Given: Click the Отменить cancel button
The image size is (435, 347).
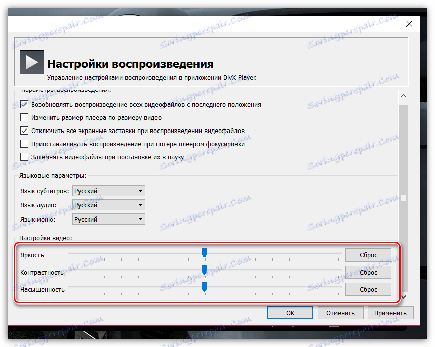Looking at the screenshot, I should point(340,312).
